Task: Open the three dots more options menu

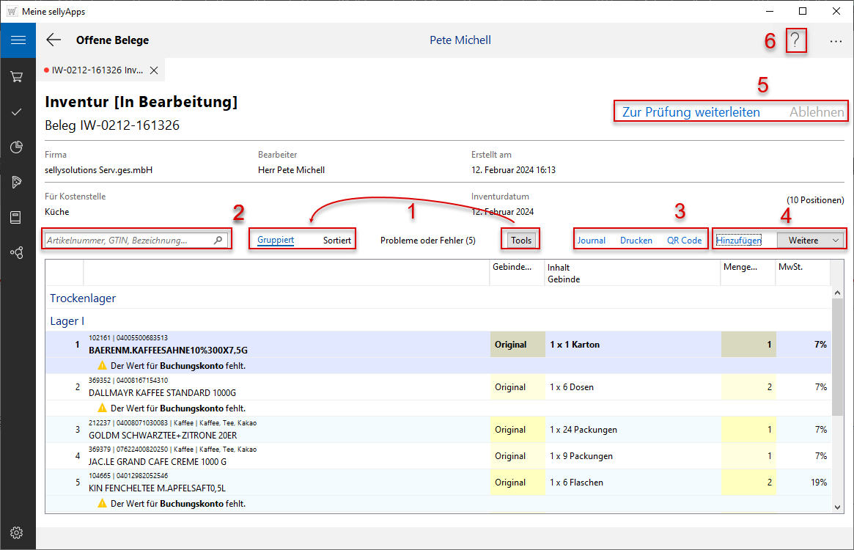Action: coord(836,42)
